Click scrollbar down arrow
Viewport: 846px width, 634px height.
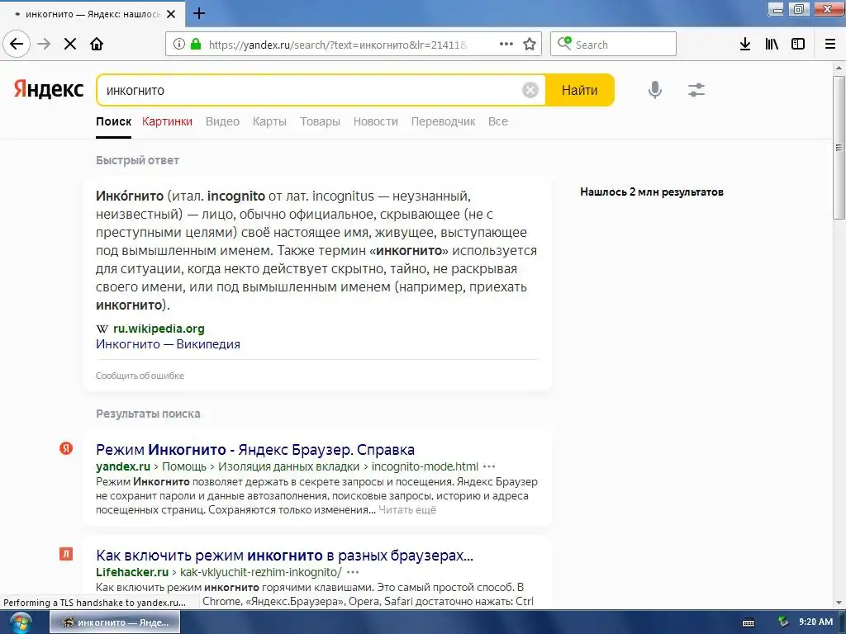[839, 603]
